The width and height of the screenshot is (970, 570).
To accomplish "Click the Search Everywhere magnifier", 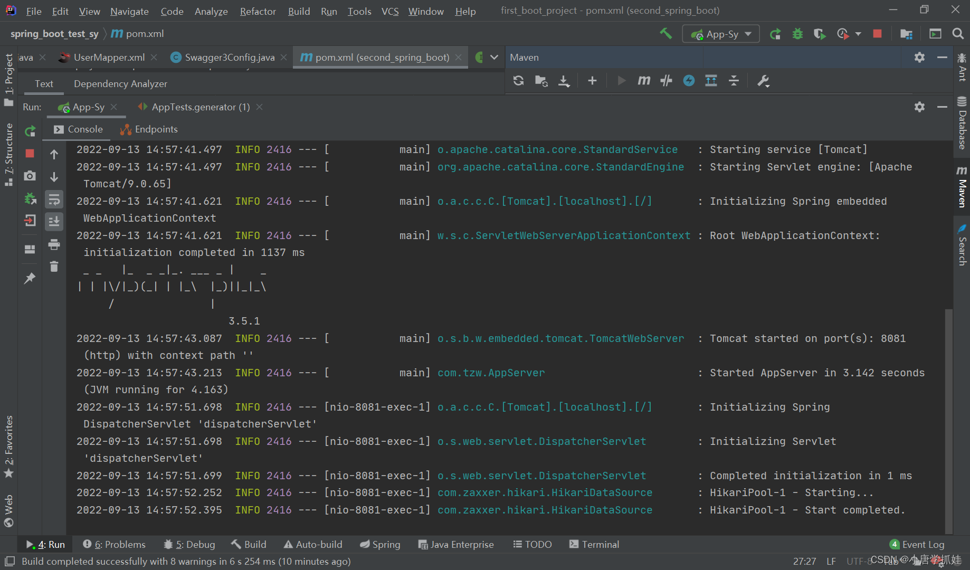I will pos(958,34).
